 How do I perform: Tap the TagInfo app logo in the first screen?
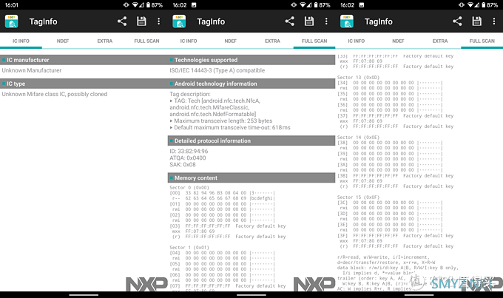[x=12, y=21]
